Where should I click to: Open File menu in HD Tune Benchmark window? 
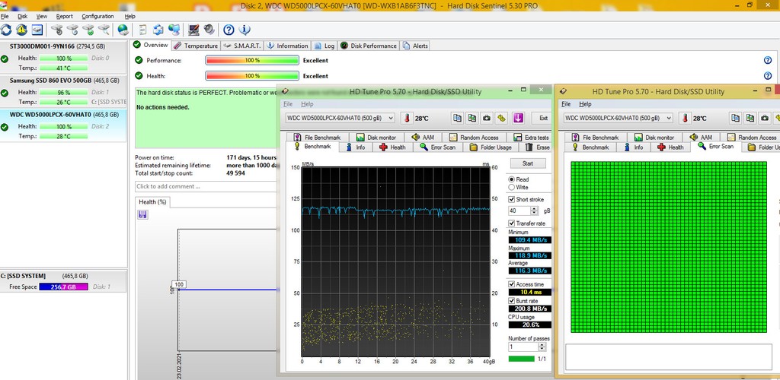[288, 104]
